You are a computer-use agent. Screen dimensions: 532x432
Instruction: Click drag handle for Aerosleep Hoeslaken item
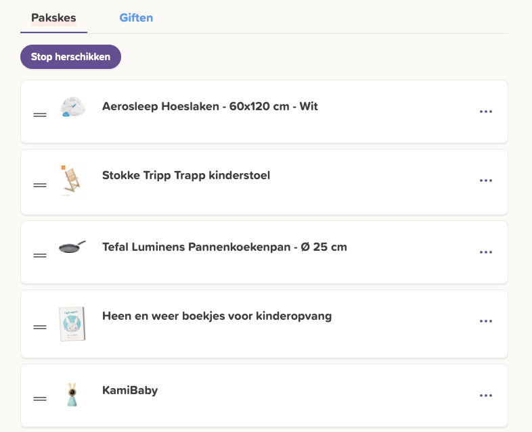[x=40, y=115]
